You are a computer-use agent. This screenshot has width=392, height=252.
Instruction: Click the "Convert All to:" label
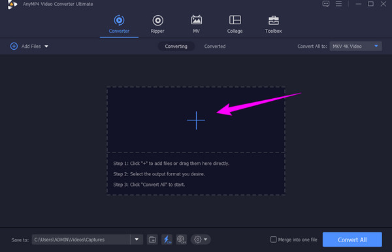point(312,46)
